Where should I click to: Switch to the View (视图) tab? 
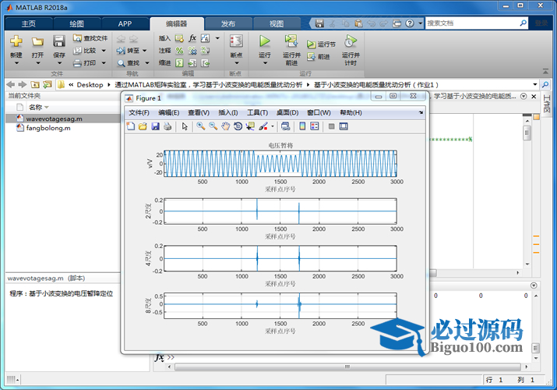tap(277, 24)
